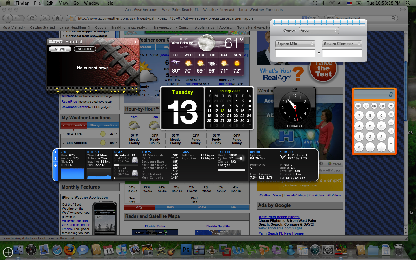Open the Finder menu
Viewport: 416px width, 260px height.
tap(22, 3)
